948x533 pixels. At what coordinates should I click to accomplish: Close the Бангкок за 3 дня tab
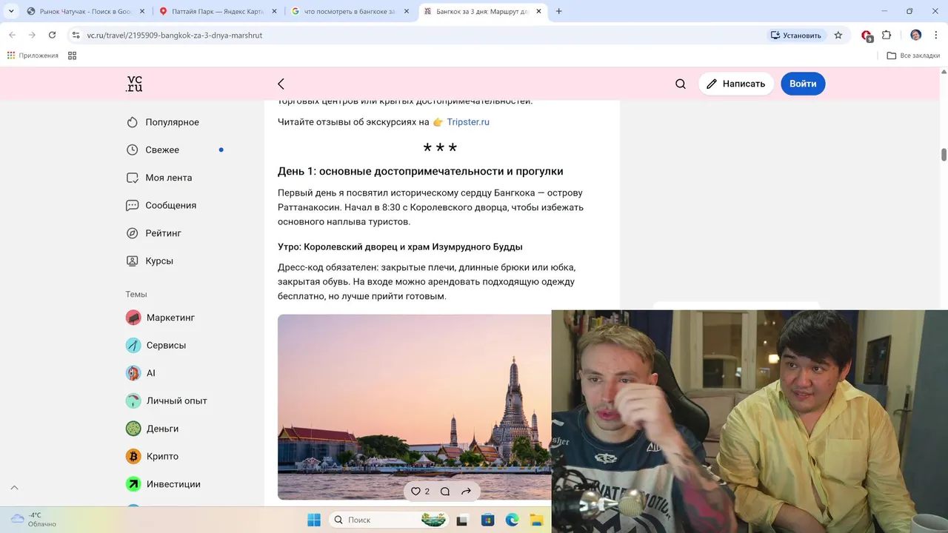pyautogui.click(x=538, y=11)
